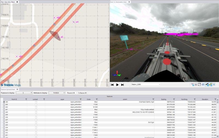
Task: Switch to the Plan View tab
Action: click(x=8, y=2)
